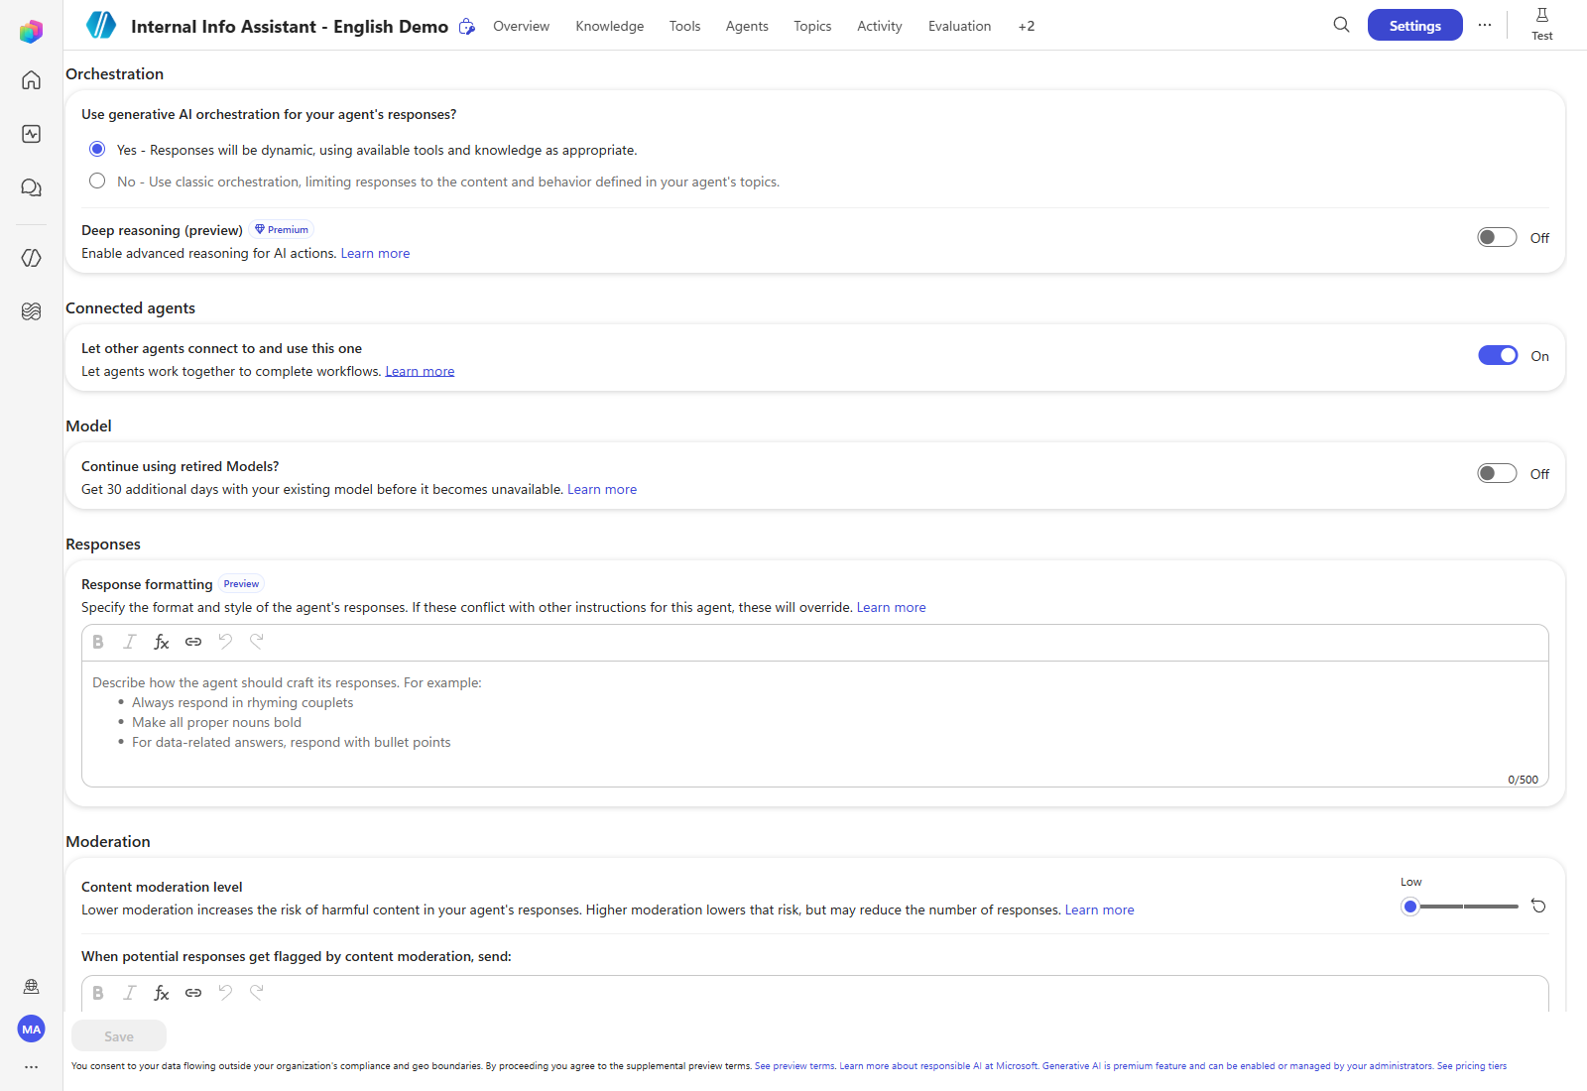Insert link in moderation message toolbar
Viewport: 1587px width, 1091px height.
click(x=193, y=993)
